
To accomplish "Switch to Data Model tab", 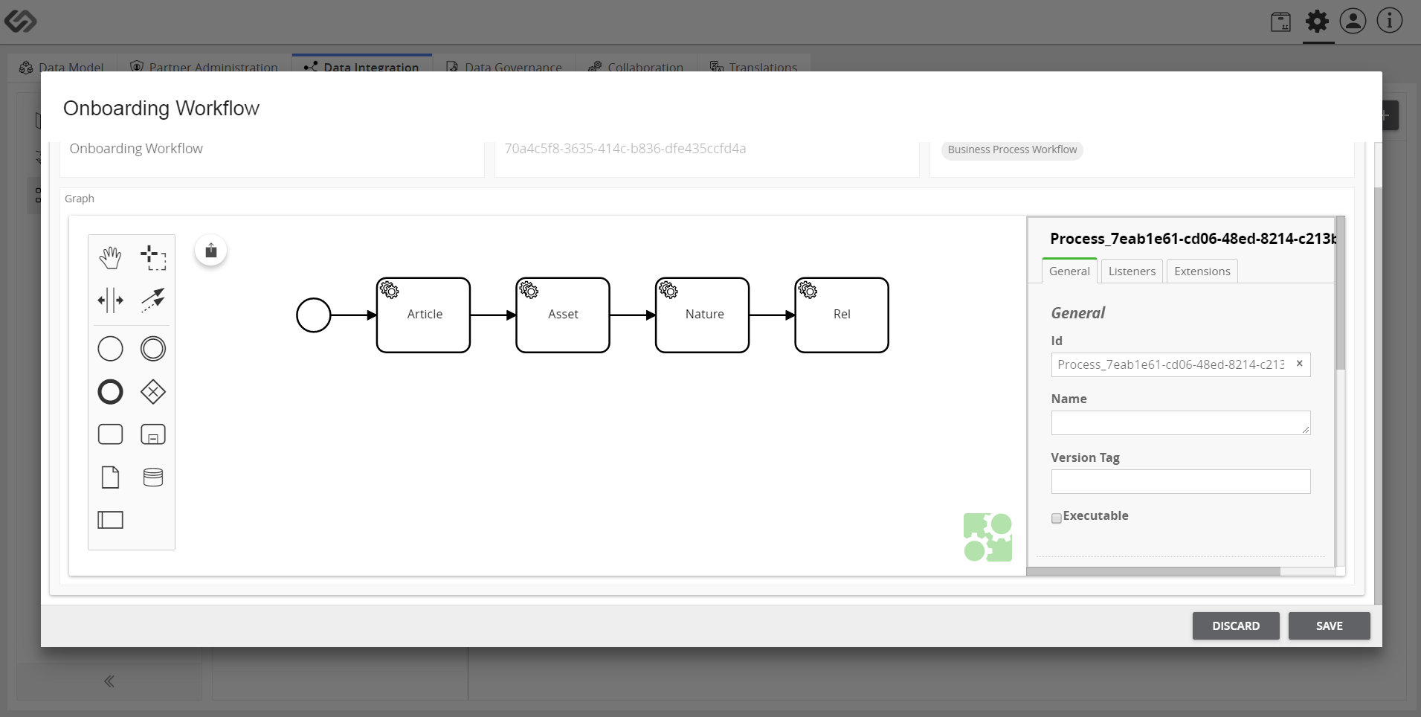I will click(62, 63).
